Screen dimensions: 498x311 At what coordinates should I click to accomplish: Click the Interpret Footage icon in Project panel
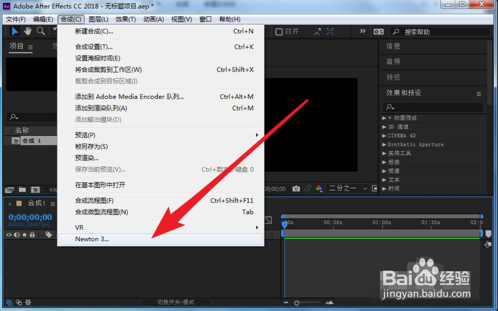[9, 190]
